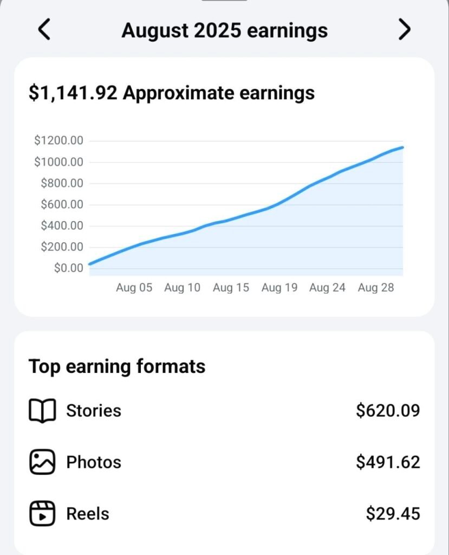Go to next month with right chevron
Viewport: 449px width, 555px height.
point(405,30)
